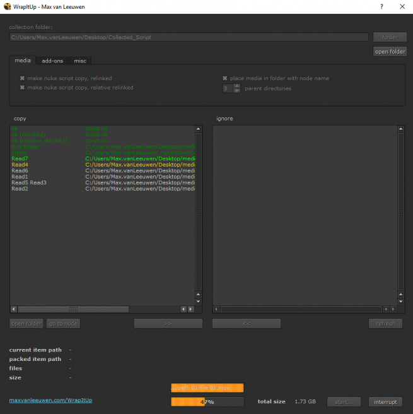The width and height of the screenshot is (413, 414).
Task: Click ignore list scroll down arrow at bottom
Action: (x=401, y=302)
